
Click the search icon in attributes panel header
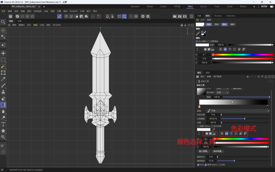258,77
